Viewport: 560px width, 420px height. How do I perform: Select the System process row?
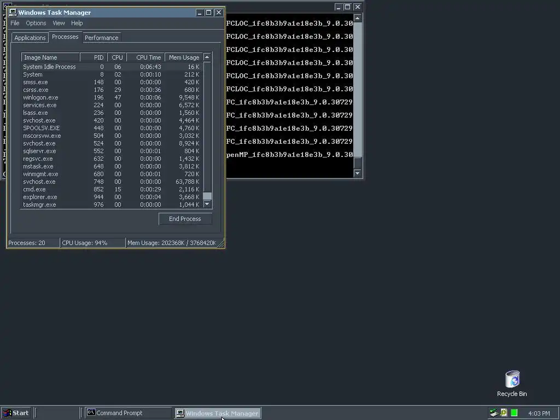tap(112, 74)
